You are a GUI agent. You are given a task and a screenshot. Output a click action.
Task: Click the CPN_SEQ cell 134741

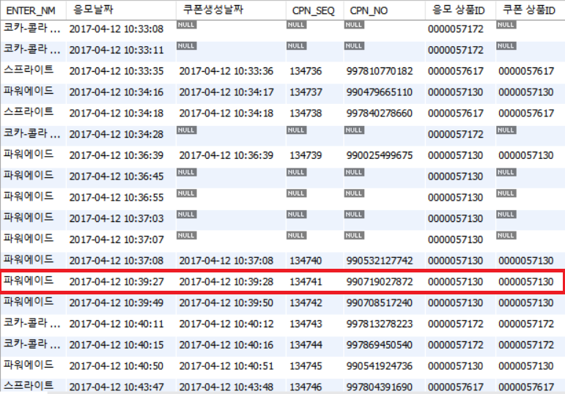pos(305,282)
